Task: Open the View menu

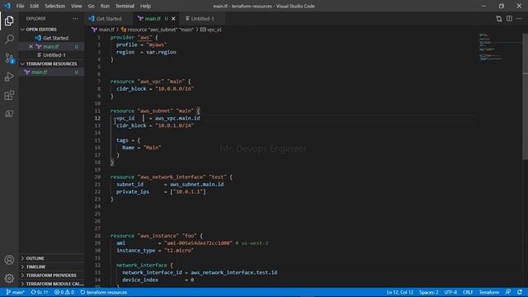Action: (x=77, y=6)
